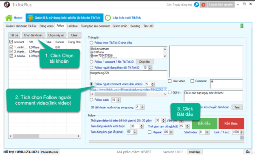The height and width of the screenshot is (155, 255).
Task: Click the trangnhung229 input field
Action: [128, 75]
